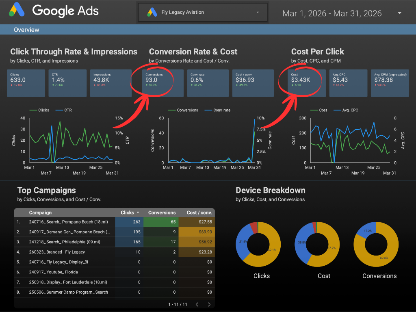Select the Avg. CPM scorecard showing $78.38

(390, 83)
